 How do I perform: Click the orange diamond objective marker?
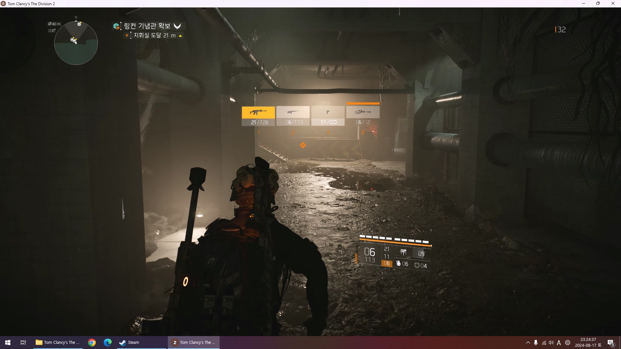tap(303, 145)
